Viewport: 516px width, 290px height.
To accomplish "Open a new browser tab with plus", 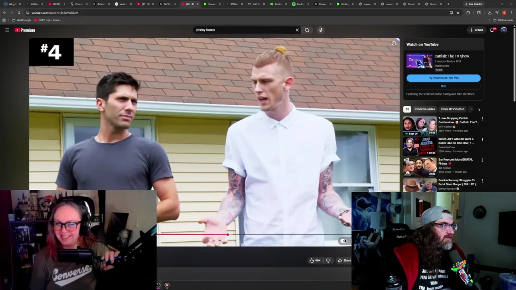I will [448, 4].
